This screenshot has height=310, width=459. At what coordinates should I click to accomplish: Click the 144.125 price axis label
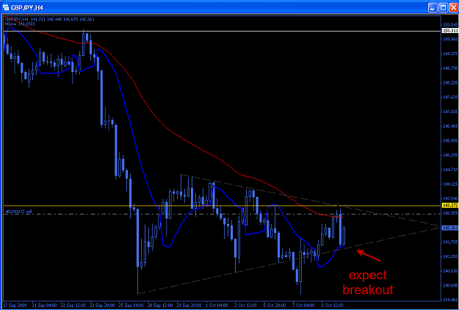pyautogui.click(x=450, y=184)
